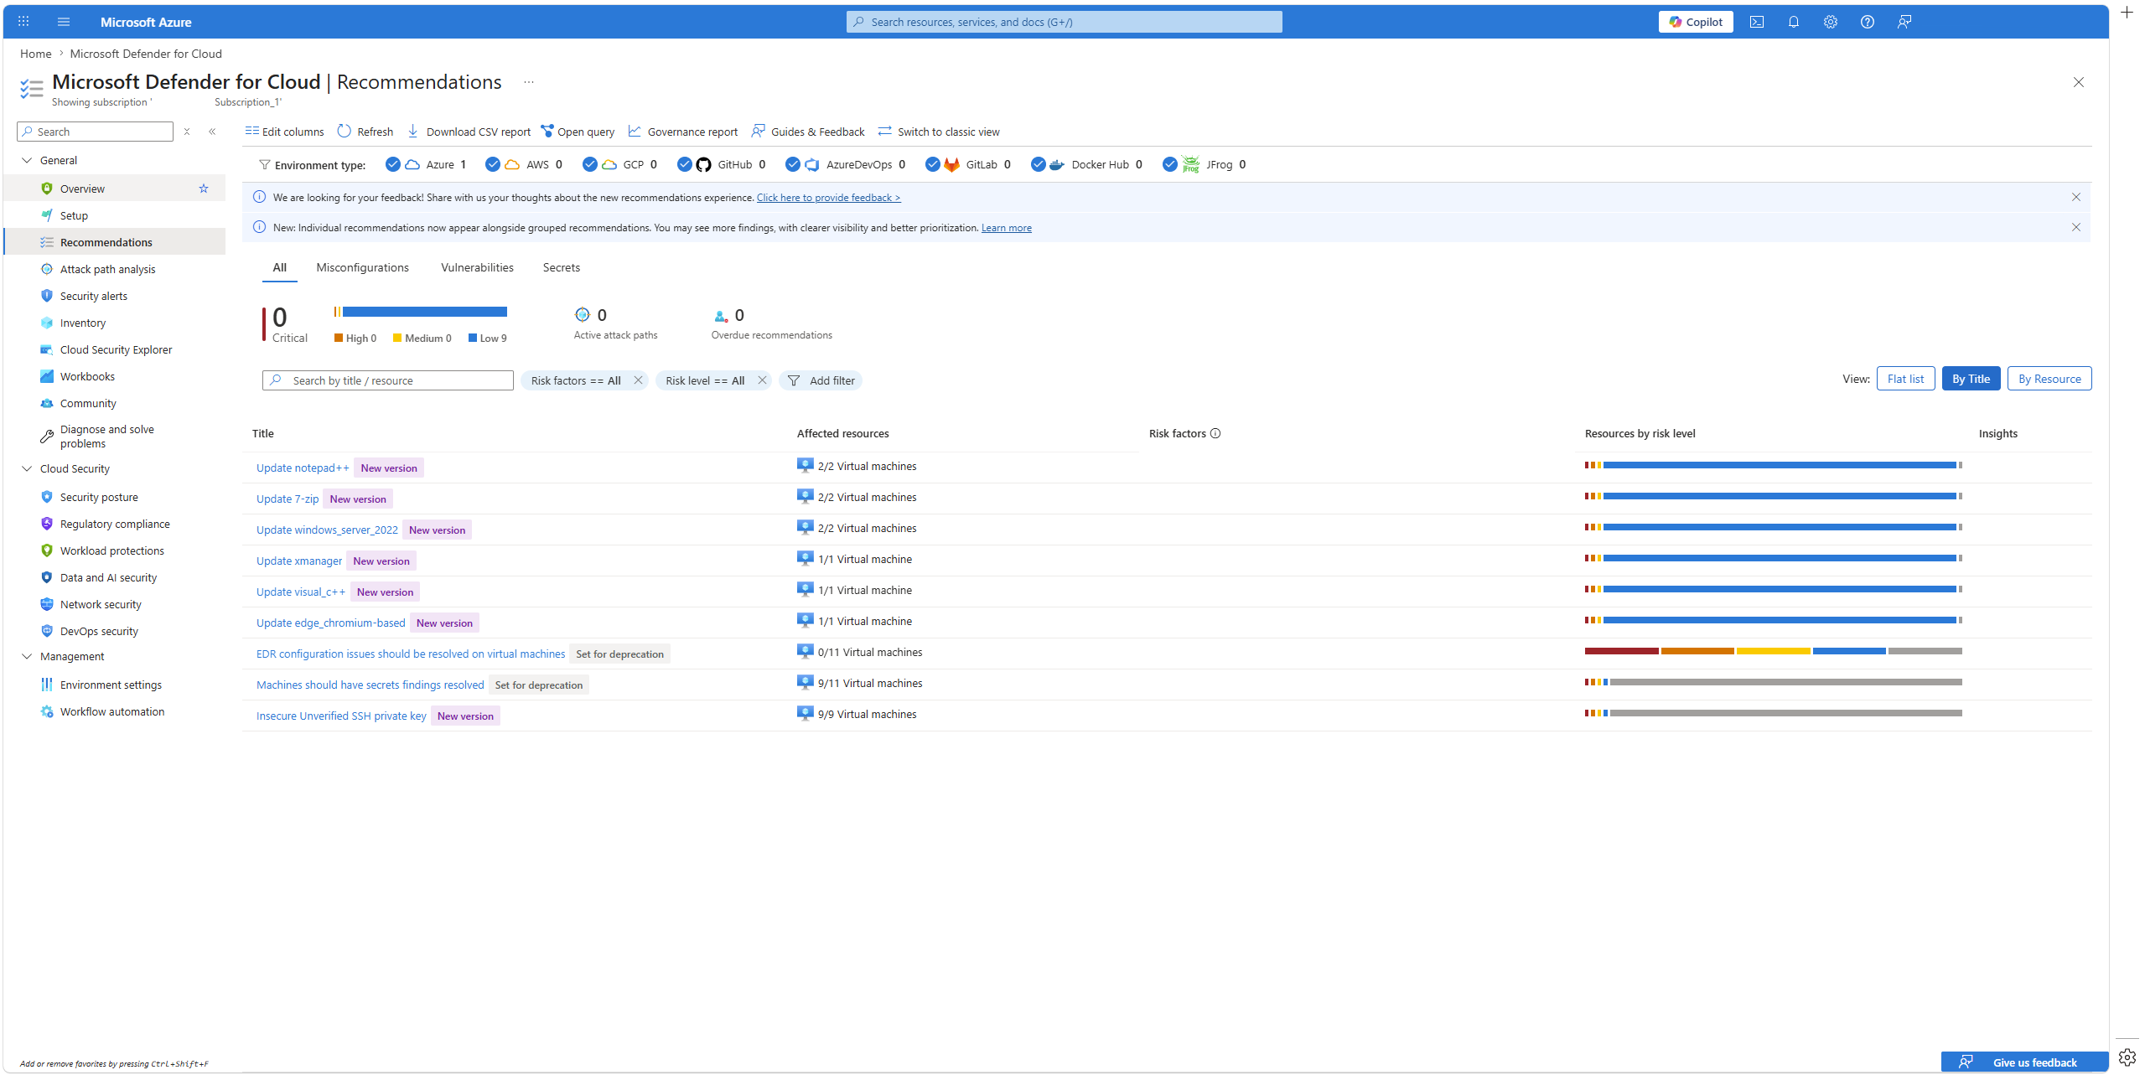Open Regulatory compliance page
The width and height of the screenshot is (2145, 1075).
115,524
